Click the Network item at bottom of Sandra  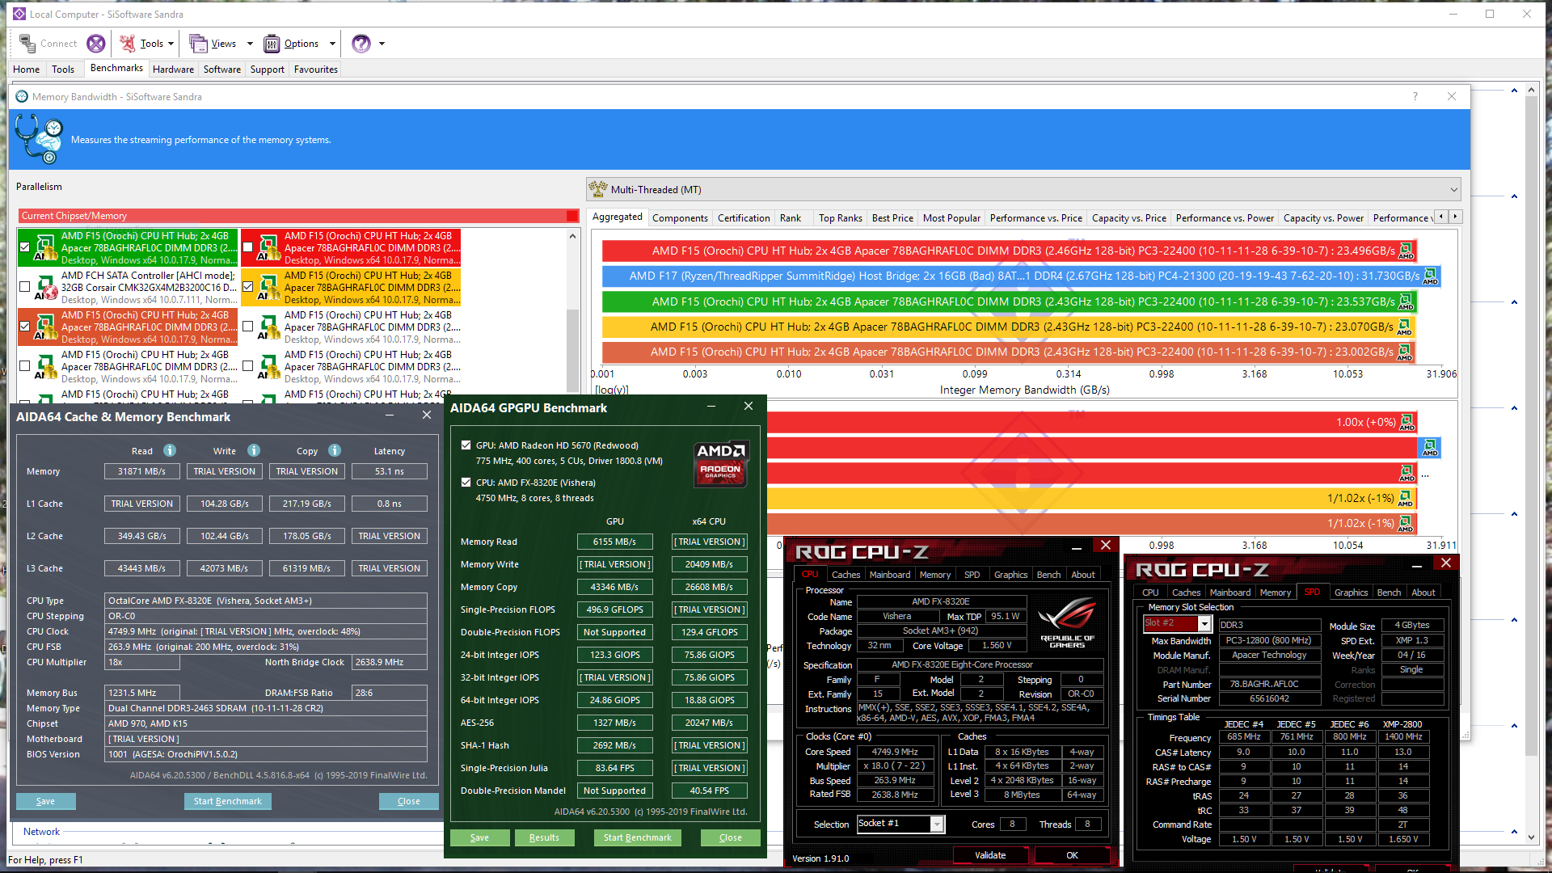click(42, 832)
